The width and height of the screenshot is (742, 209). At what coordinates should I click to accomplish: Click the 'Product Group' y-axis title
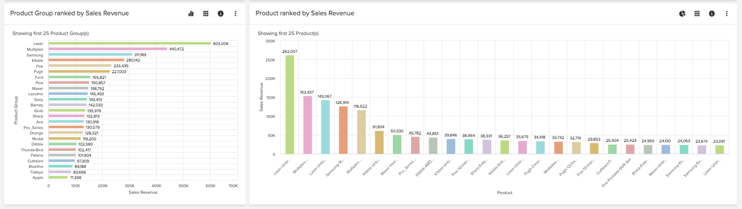click(16, 110)
